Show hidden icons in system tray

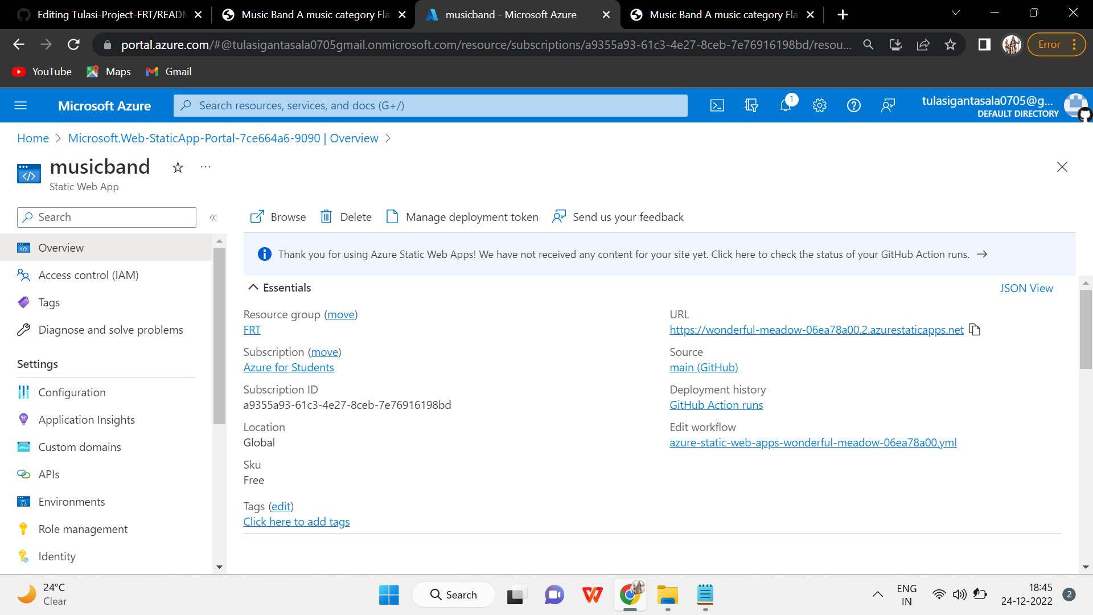[877, 594]
